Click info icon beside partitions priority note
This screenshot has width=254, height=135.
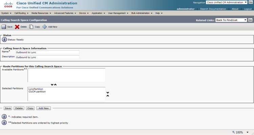coord(4,122)
